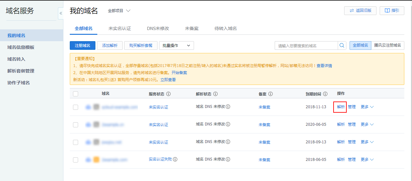Click DNS info icon in 2018-06-05 row

(x=228, y=159)
